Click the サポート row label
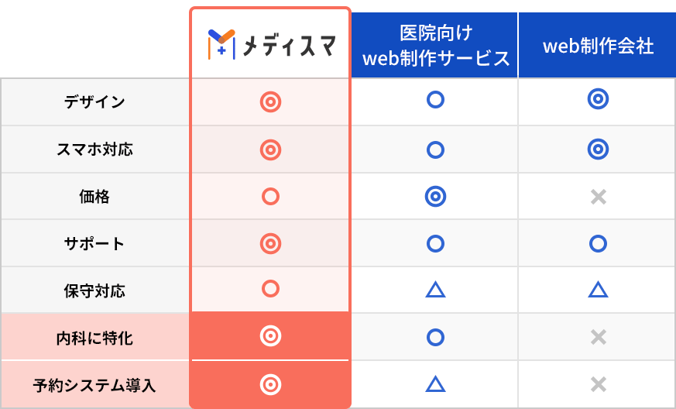Screen dimensions: 676x409 (x=94, y=243)
